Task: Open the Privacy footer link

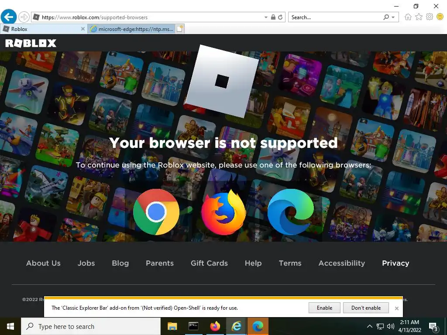Action: tap(395, 263)
